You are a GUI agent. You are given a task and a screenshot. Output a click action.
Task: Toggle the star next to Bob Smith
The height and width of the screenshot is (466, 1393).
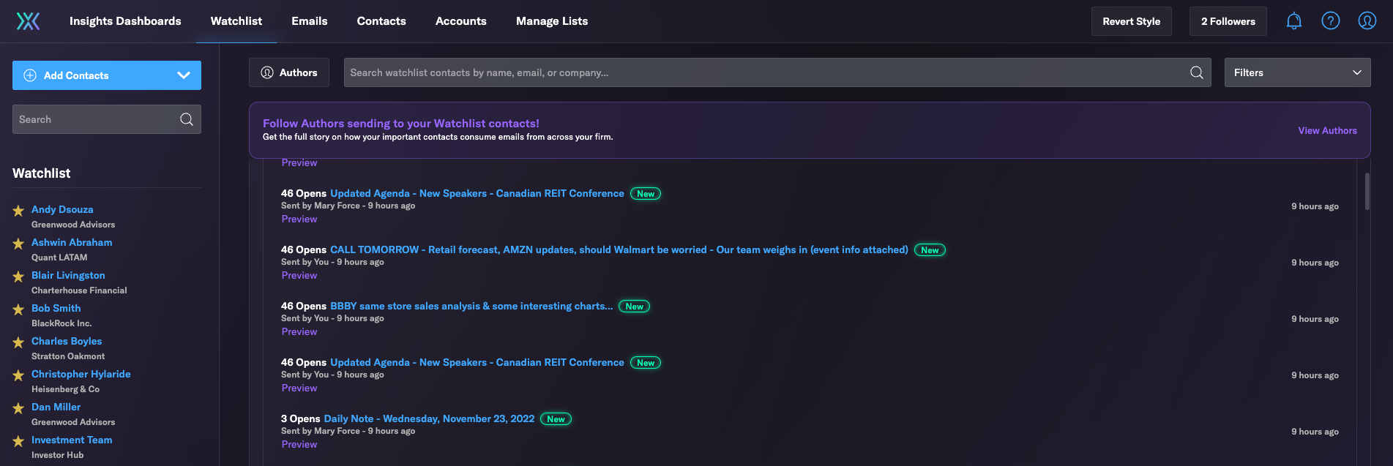pos(18,309)
